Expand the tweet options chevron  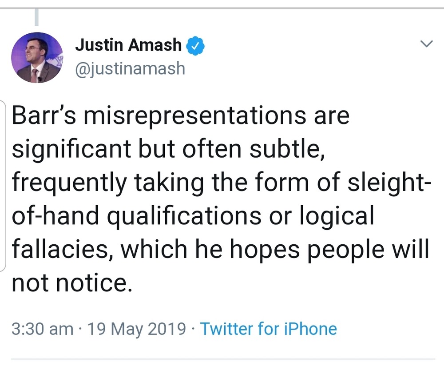426,44
